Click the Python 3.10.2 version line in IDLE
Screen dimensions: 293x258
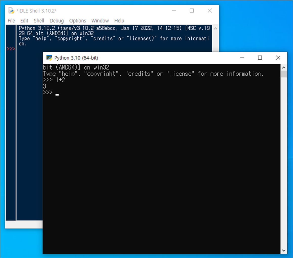[114, 28]
